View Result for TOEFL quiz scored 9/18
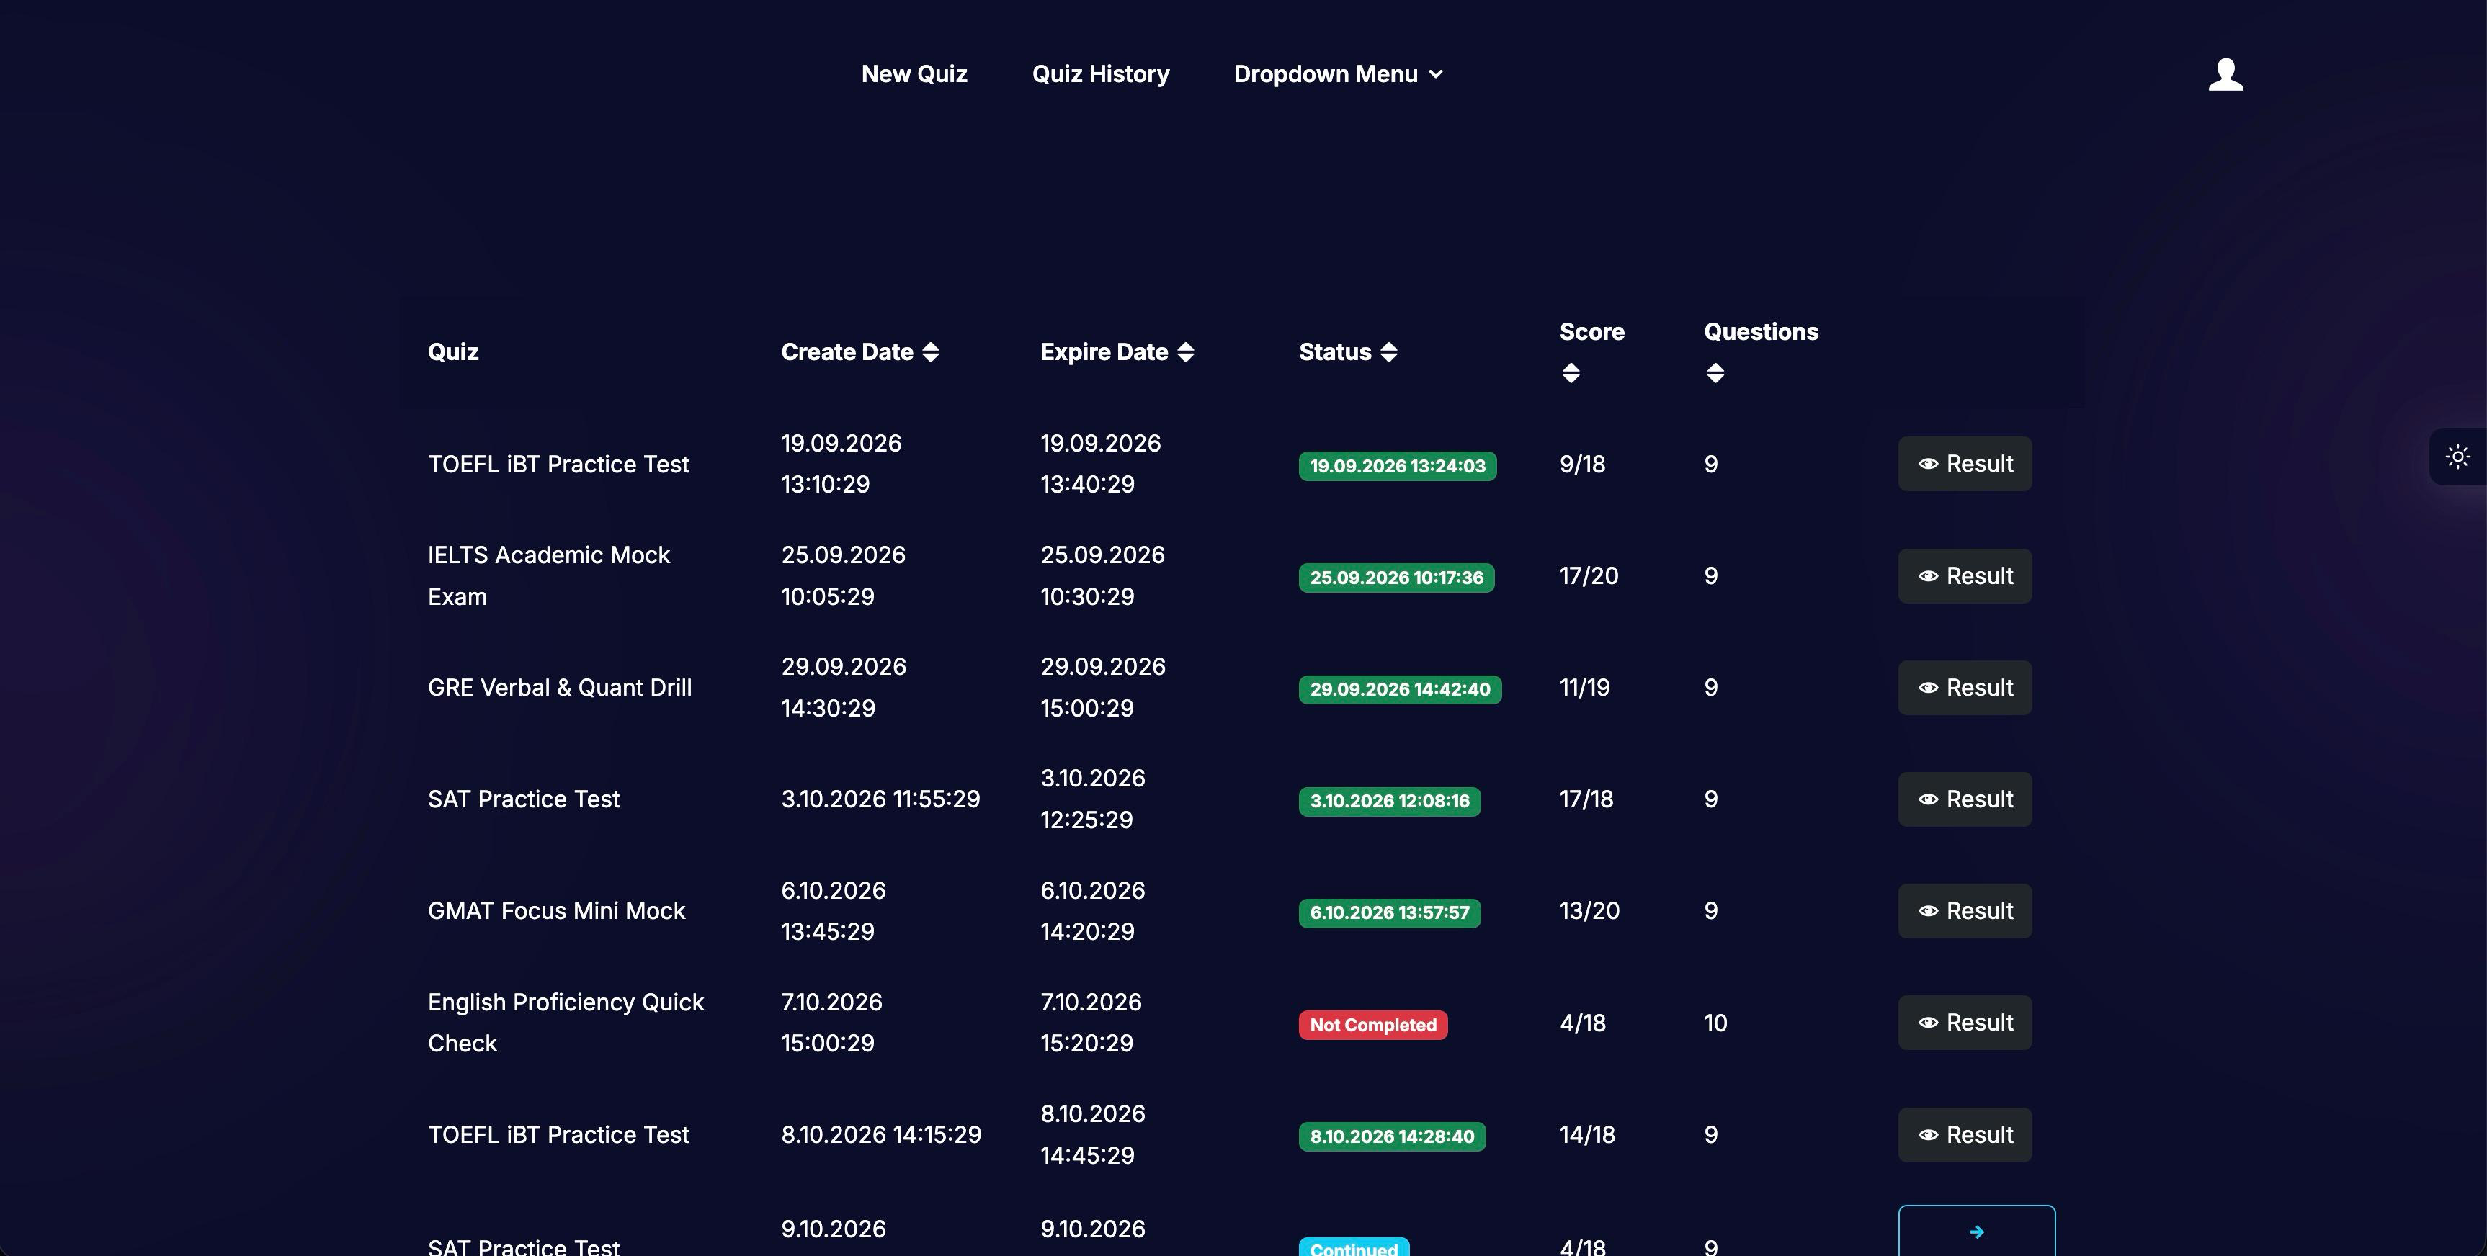2487x1256 pixels. coord(1965,465)
